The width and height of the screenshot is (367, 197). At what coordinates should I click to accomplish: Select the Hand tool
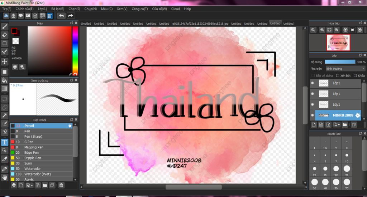point(5,177)
